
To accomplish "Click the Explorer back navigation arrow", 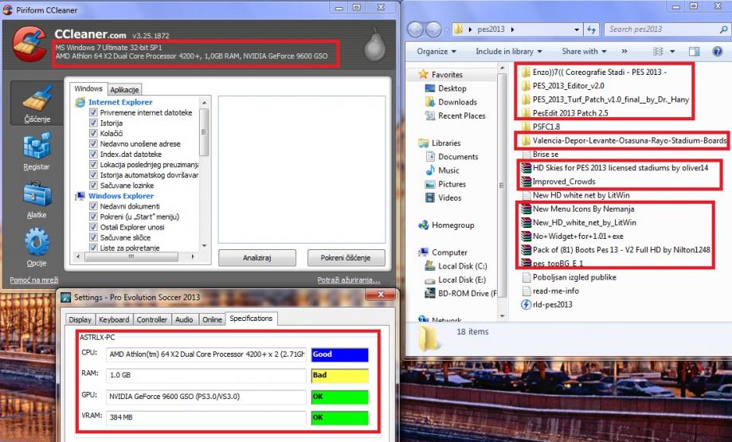I will click(417, 29).
